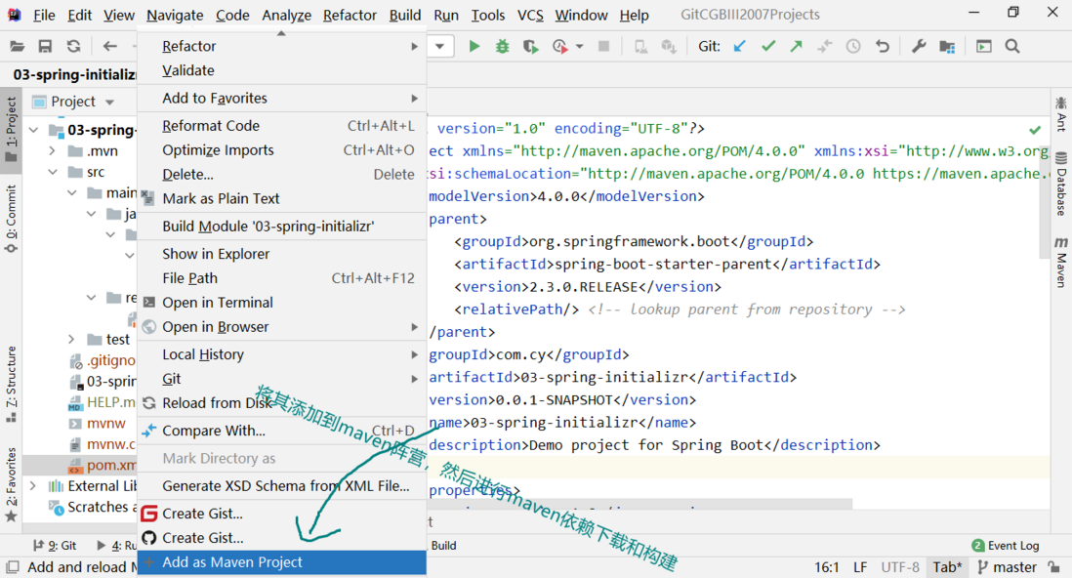Click Git commit green checkmark
The height and width of the screenshot is (578, 1072).
click(768, 47)
